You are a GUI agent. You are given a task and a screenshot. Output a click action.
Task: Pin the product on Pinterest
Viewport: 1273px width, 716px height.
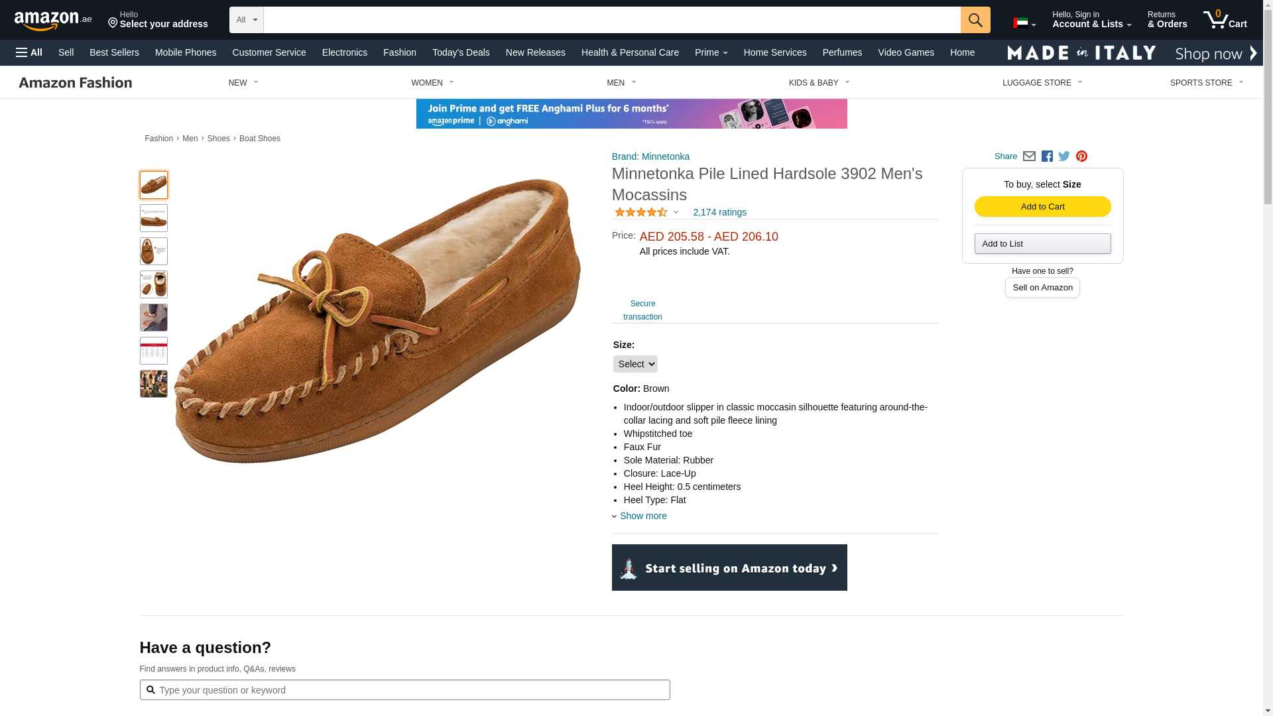[x=1081, y=156]
